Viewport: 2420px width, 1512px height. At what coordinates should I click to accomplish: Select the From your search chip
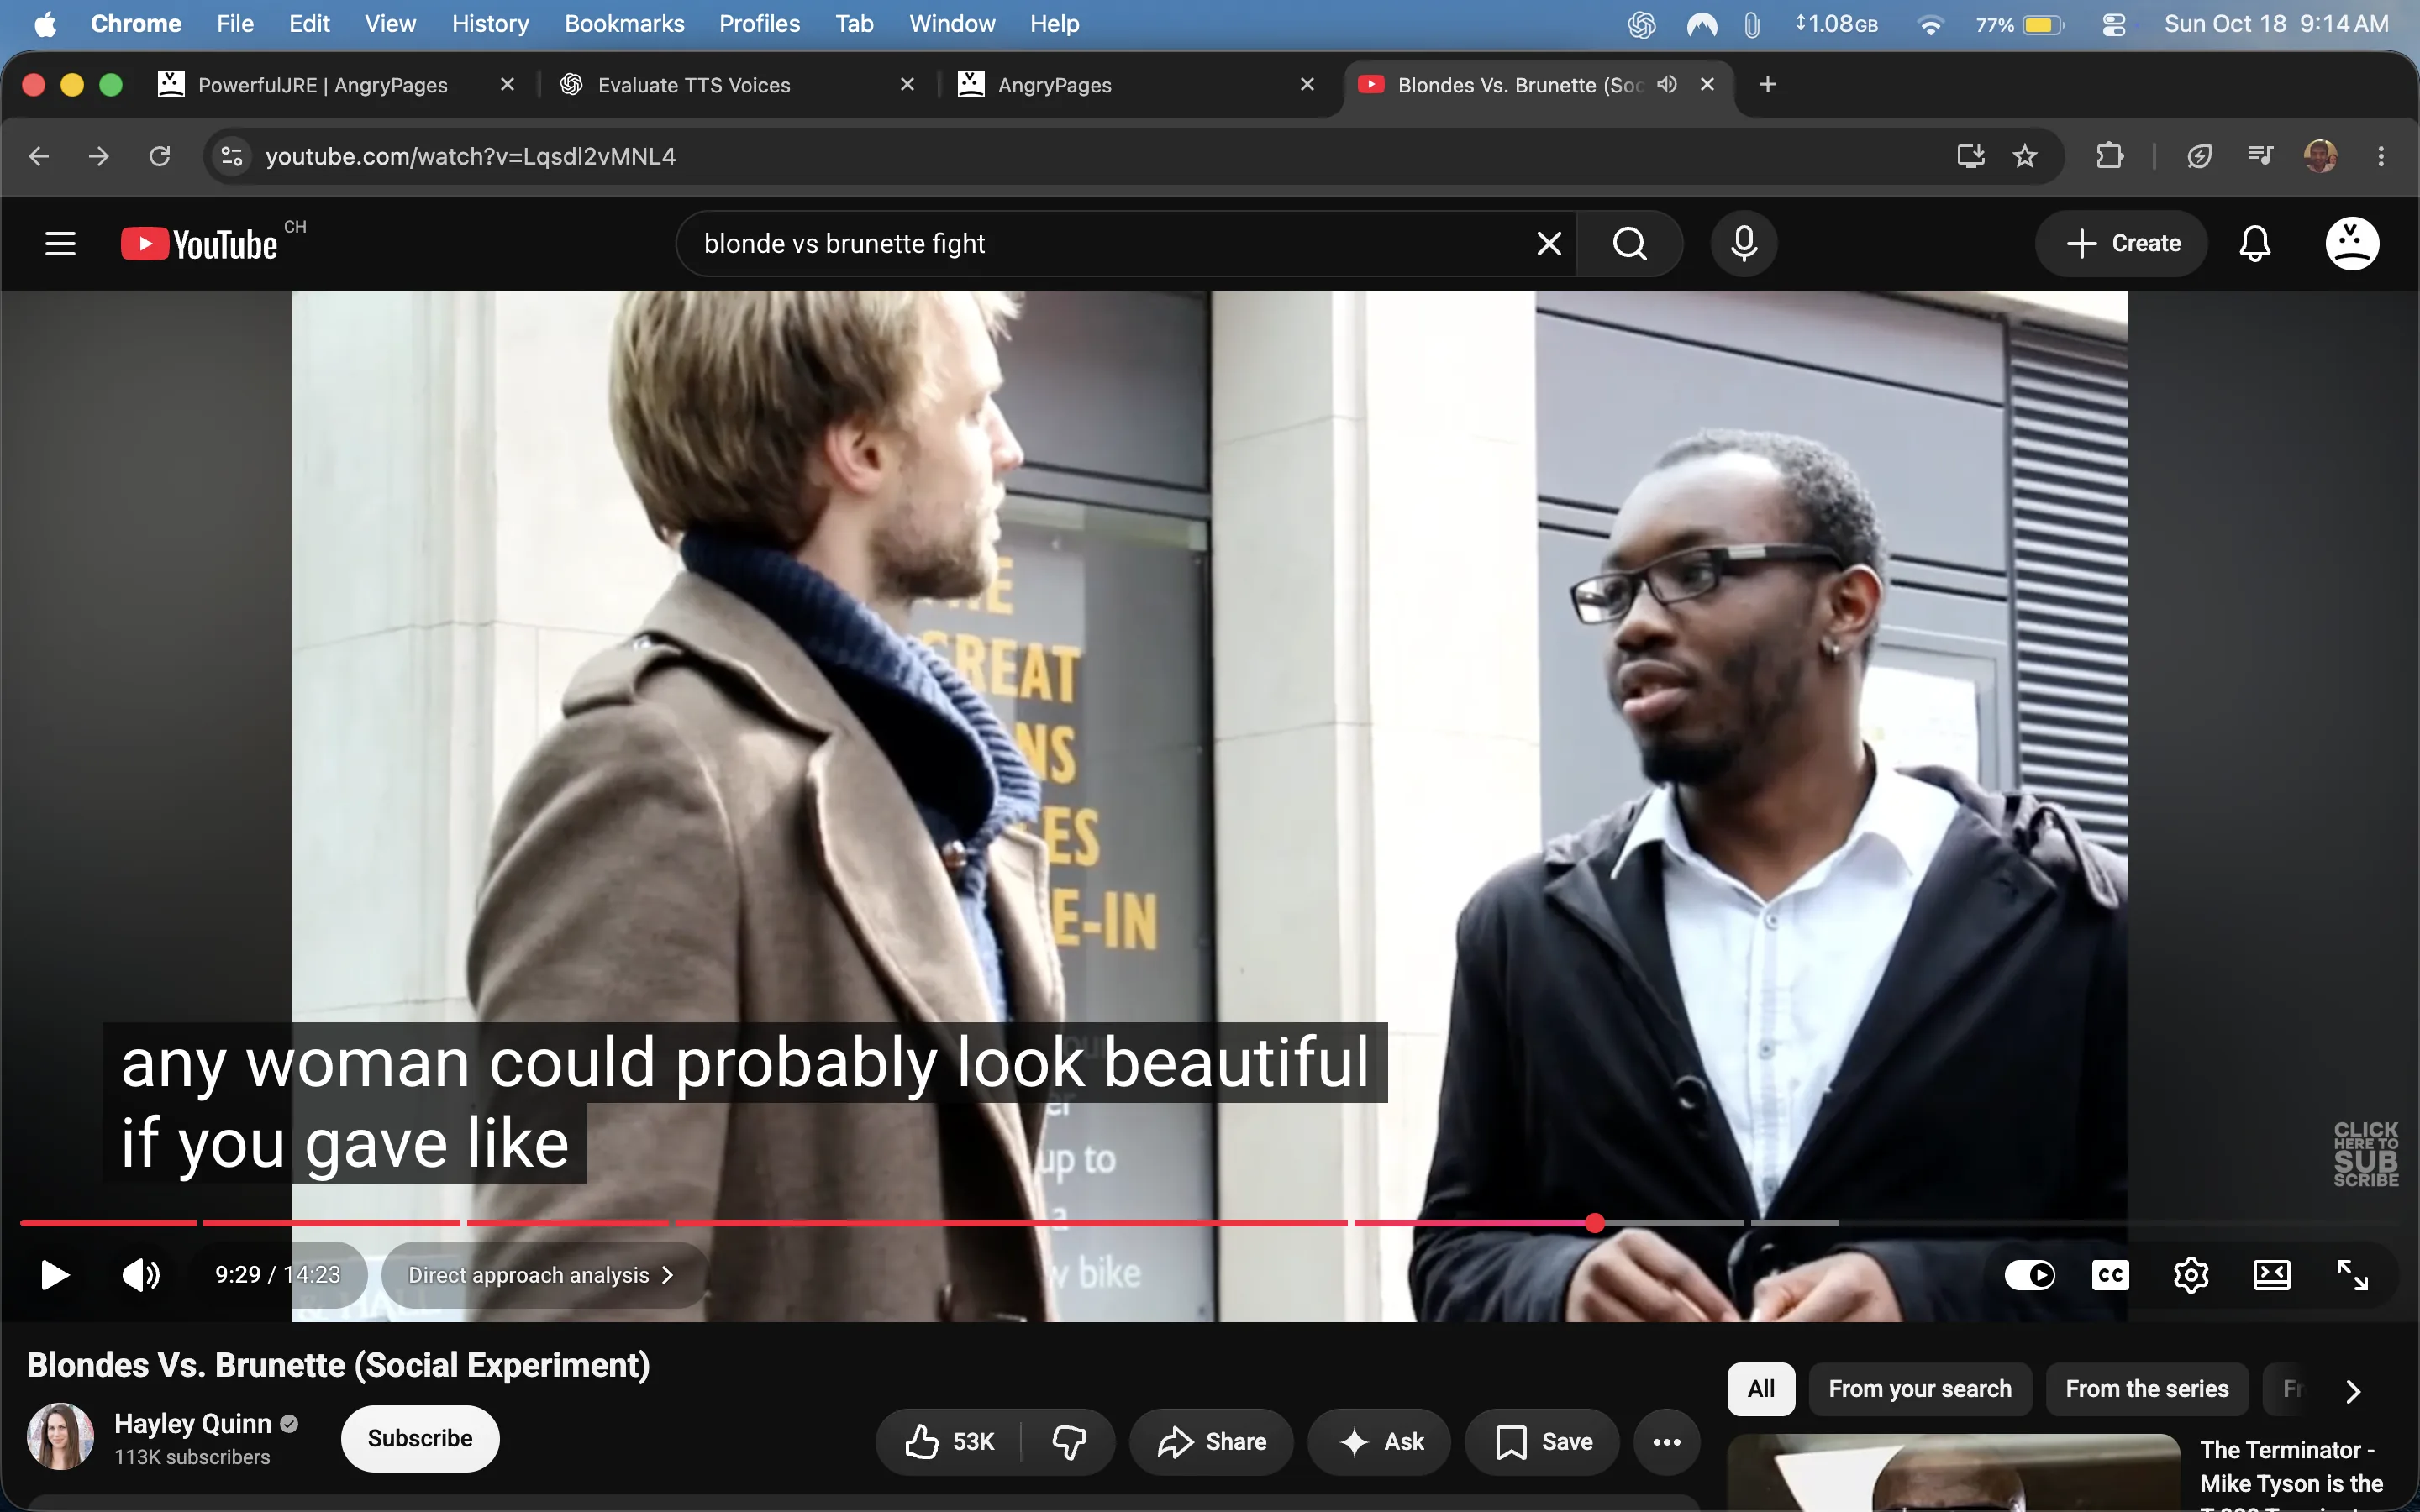tap(1919, 1389)
